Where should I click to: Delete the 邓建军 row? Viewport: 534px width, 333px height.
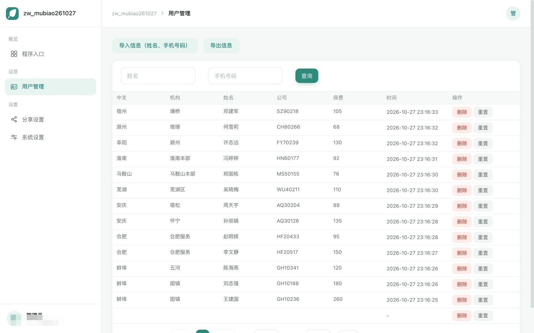coord(462,112)
